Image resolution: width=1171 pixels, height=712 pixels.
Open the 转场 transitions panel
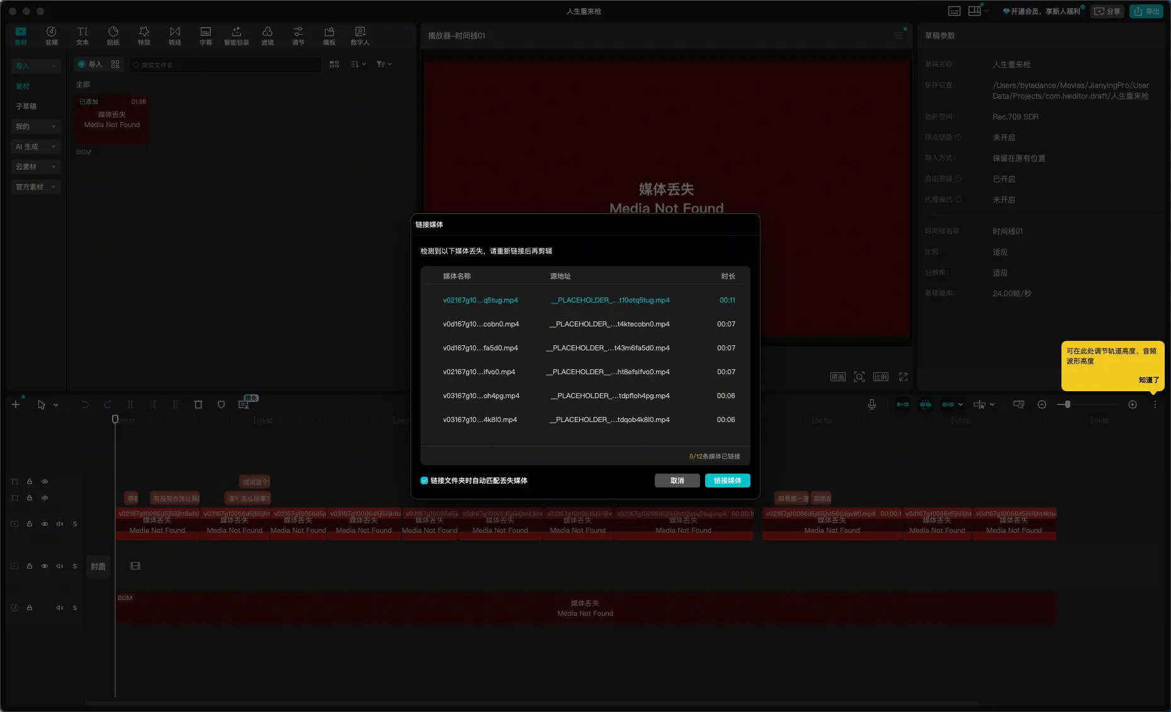click(x=175, y=36)
